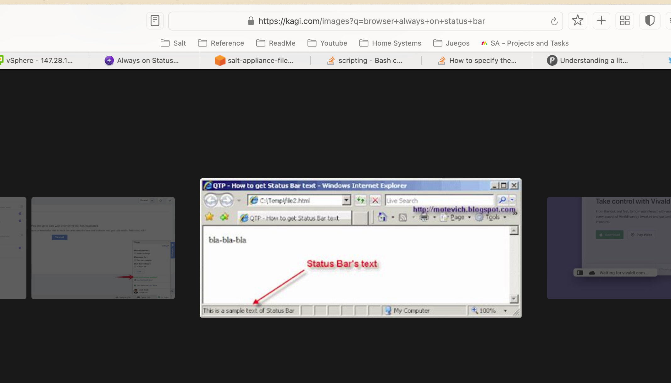Select the chat settings thumbnail on the left
The width and height of the screenshot is (671, 383).
click(103, 248)
